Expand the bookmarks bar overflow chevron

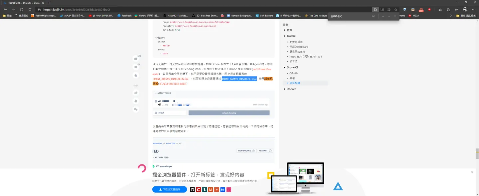(x=451, y=16)
